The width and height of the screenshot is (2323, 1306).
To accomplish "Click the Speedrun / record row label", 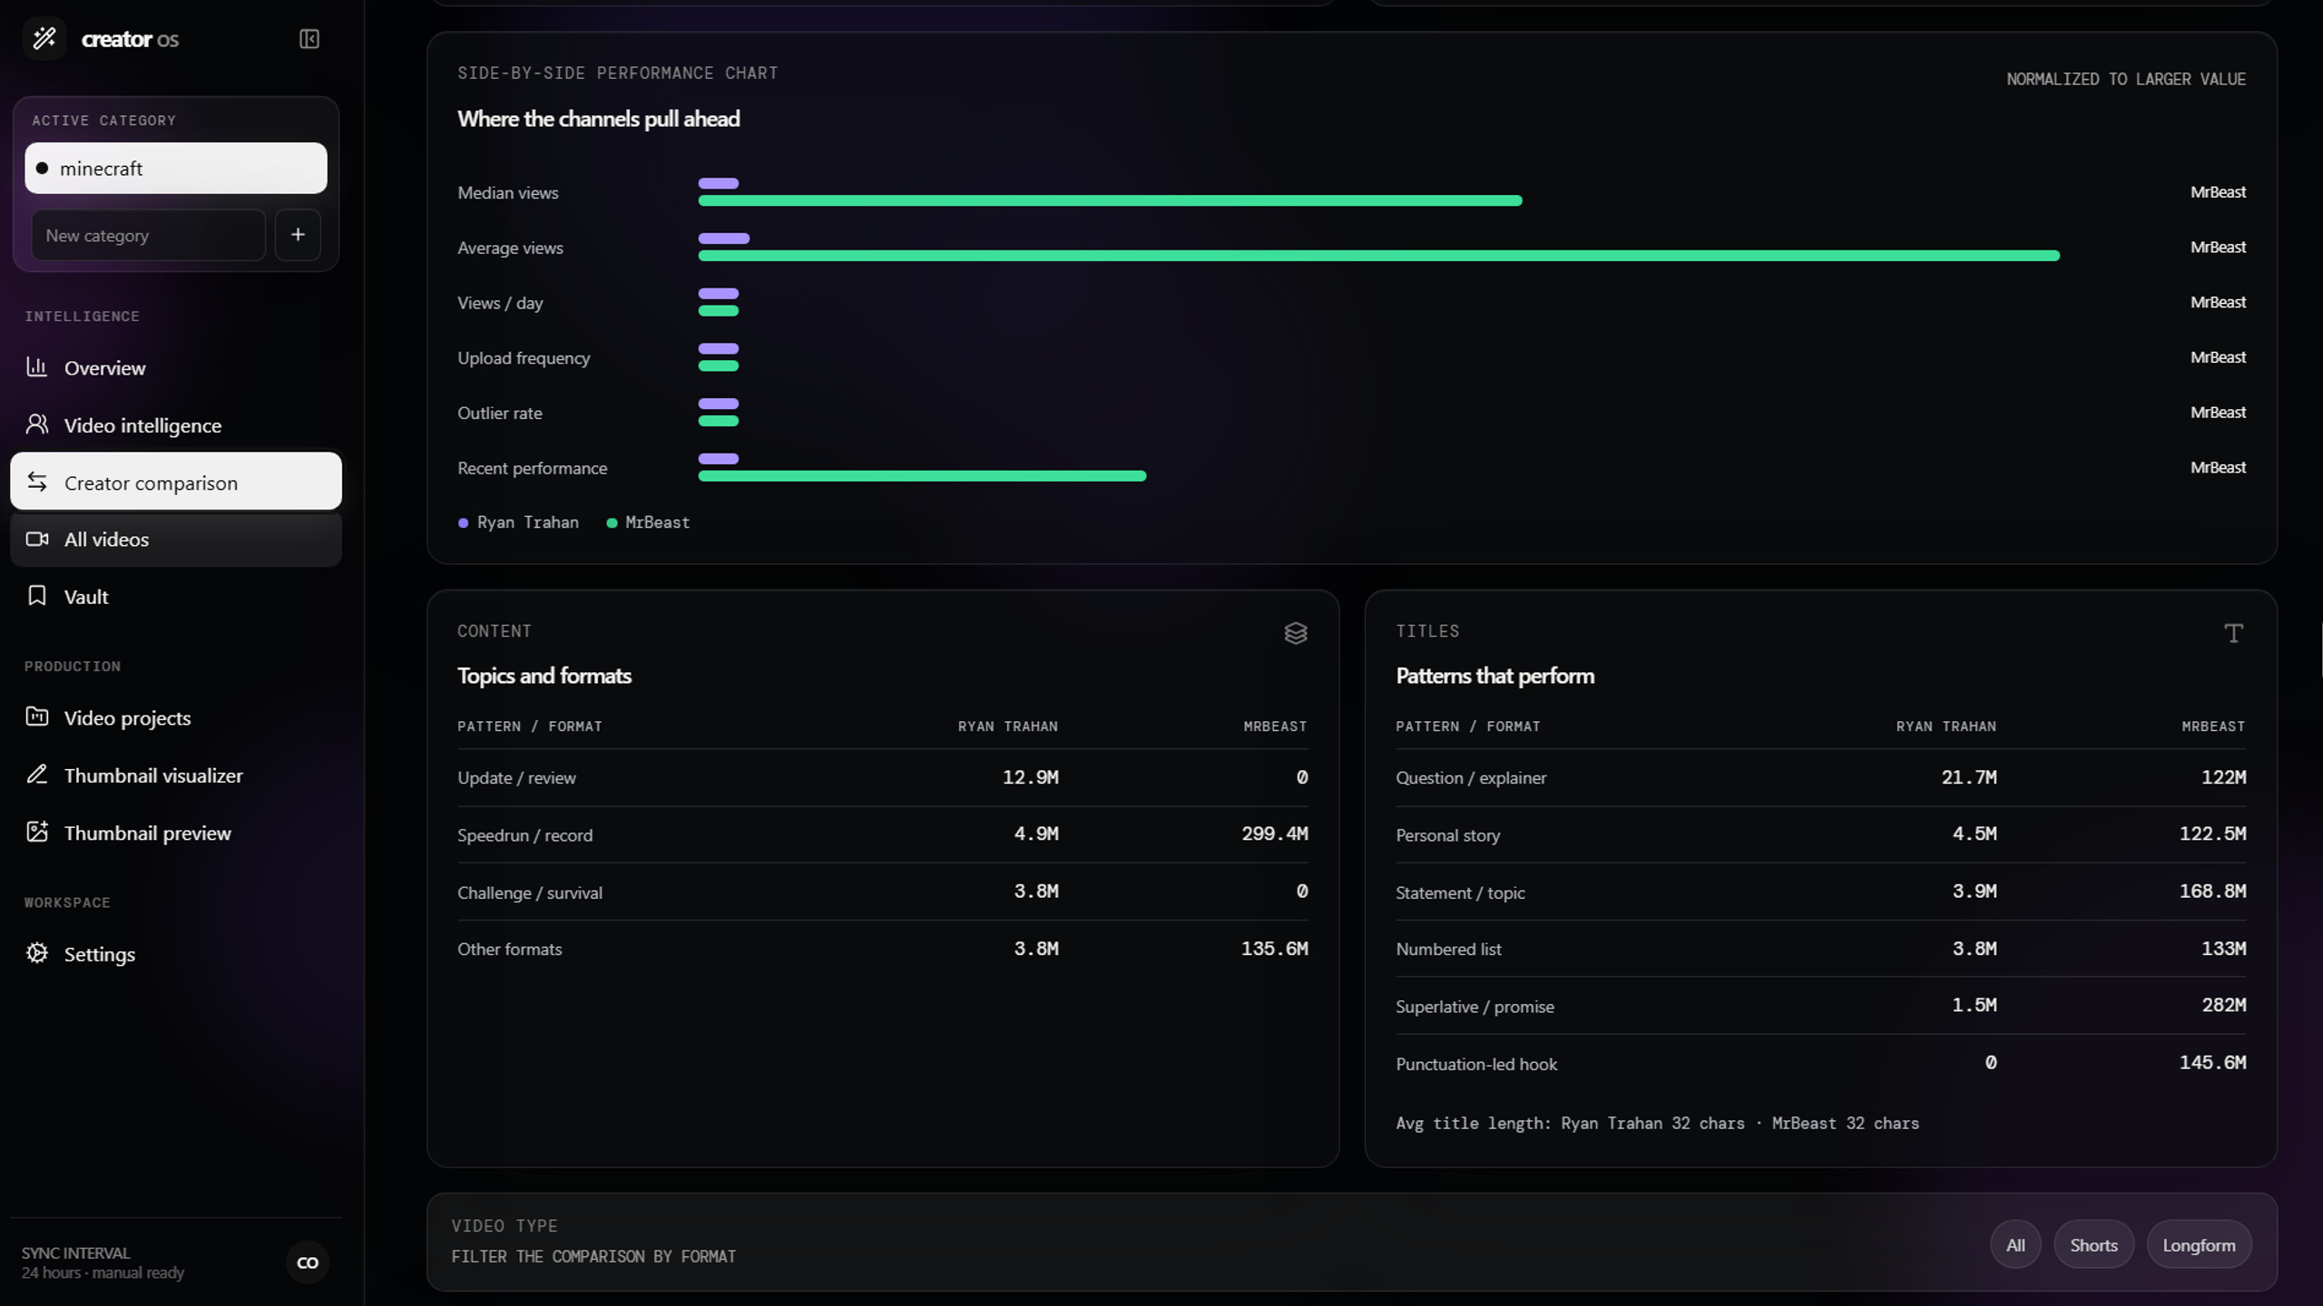I will [524, 835].
